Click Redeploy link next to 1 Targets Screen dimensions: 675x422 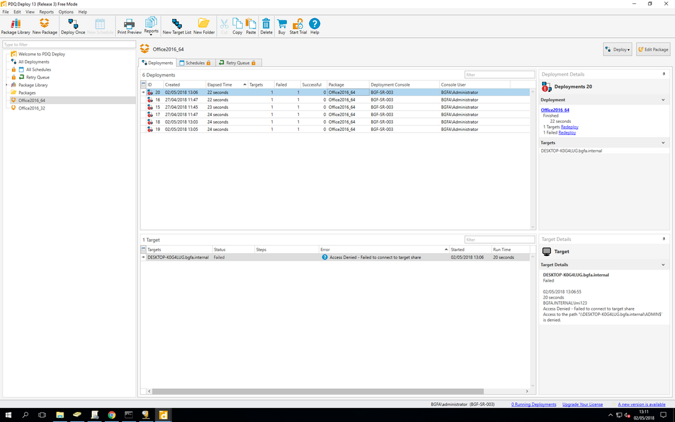point(570,127)
